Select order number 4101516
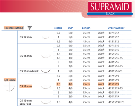The width and height of the screenshot is (135, 106). (114, 50)
